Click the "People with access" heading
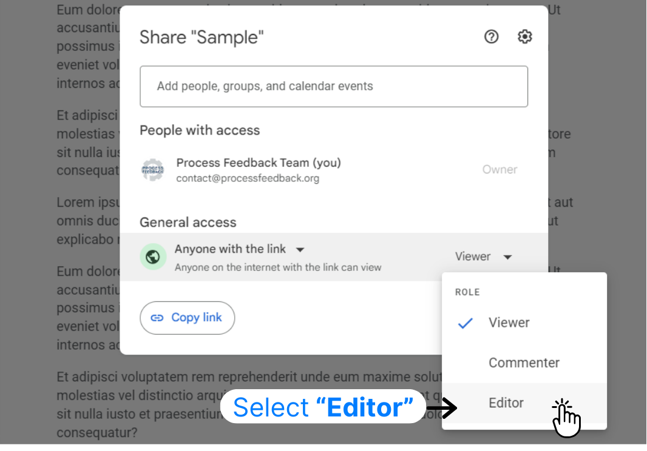647x451 pixels. tap(200, 130)
